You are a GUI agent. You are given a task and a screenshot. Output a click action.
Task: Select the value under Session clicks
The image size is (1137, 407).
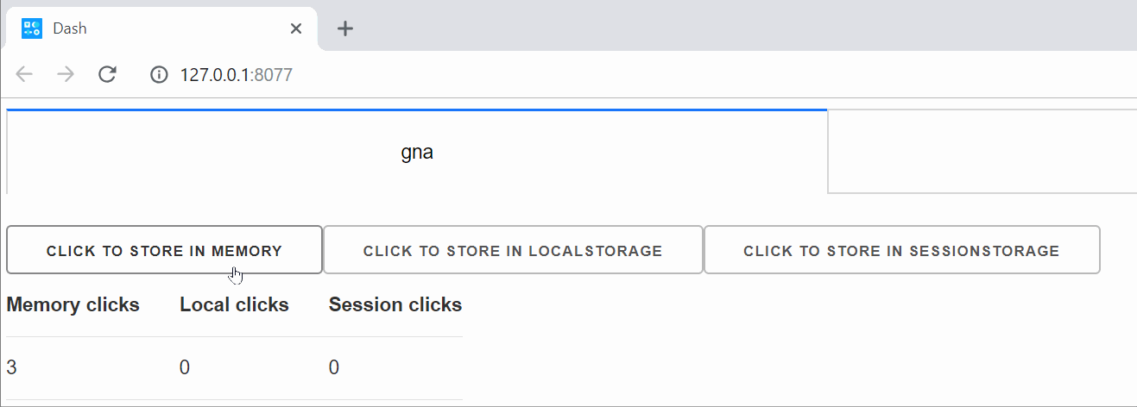click(x=334, y=367)
